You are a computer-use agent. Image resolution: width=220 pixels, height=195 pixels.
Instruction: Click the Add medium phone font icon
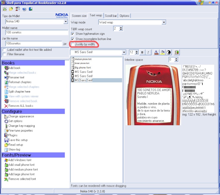pyautogui.click(x=6, y=170)
